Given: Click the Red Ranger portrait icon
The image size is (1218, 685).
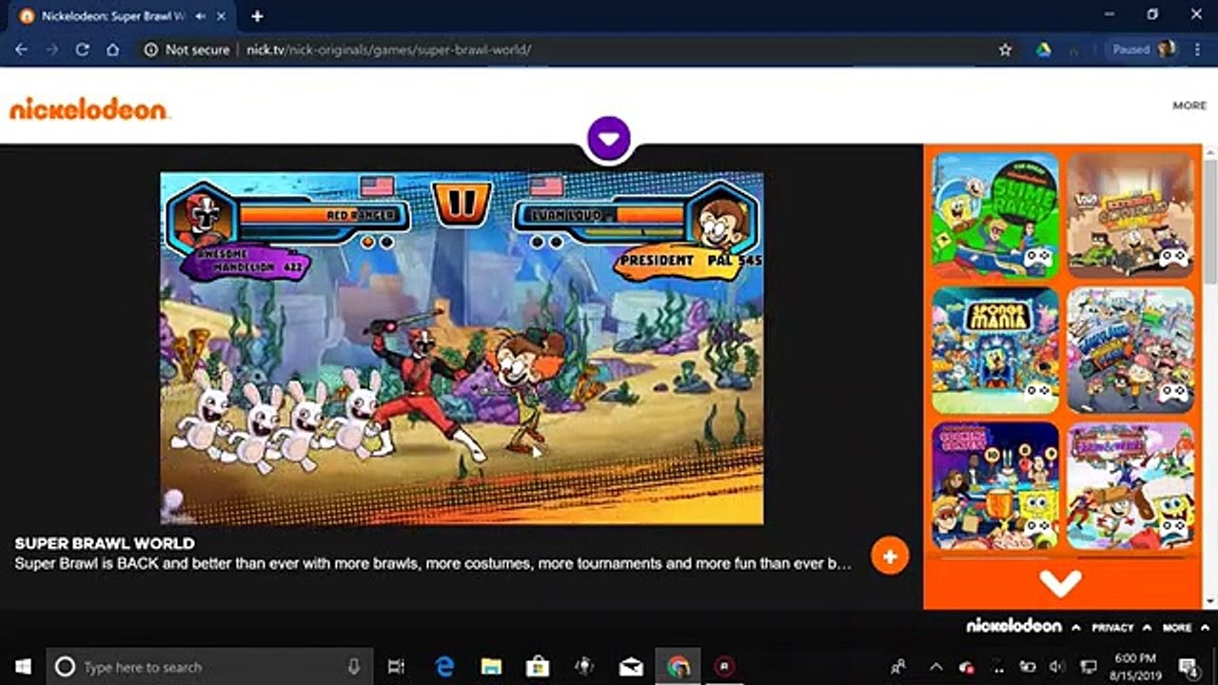Looking at the screenshot, I should pos(202,216).
